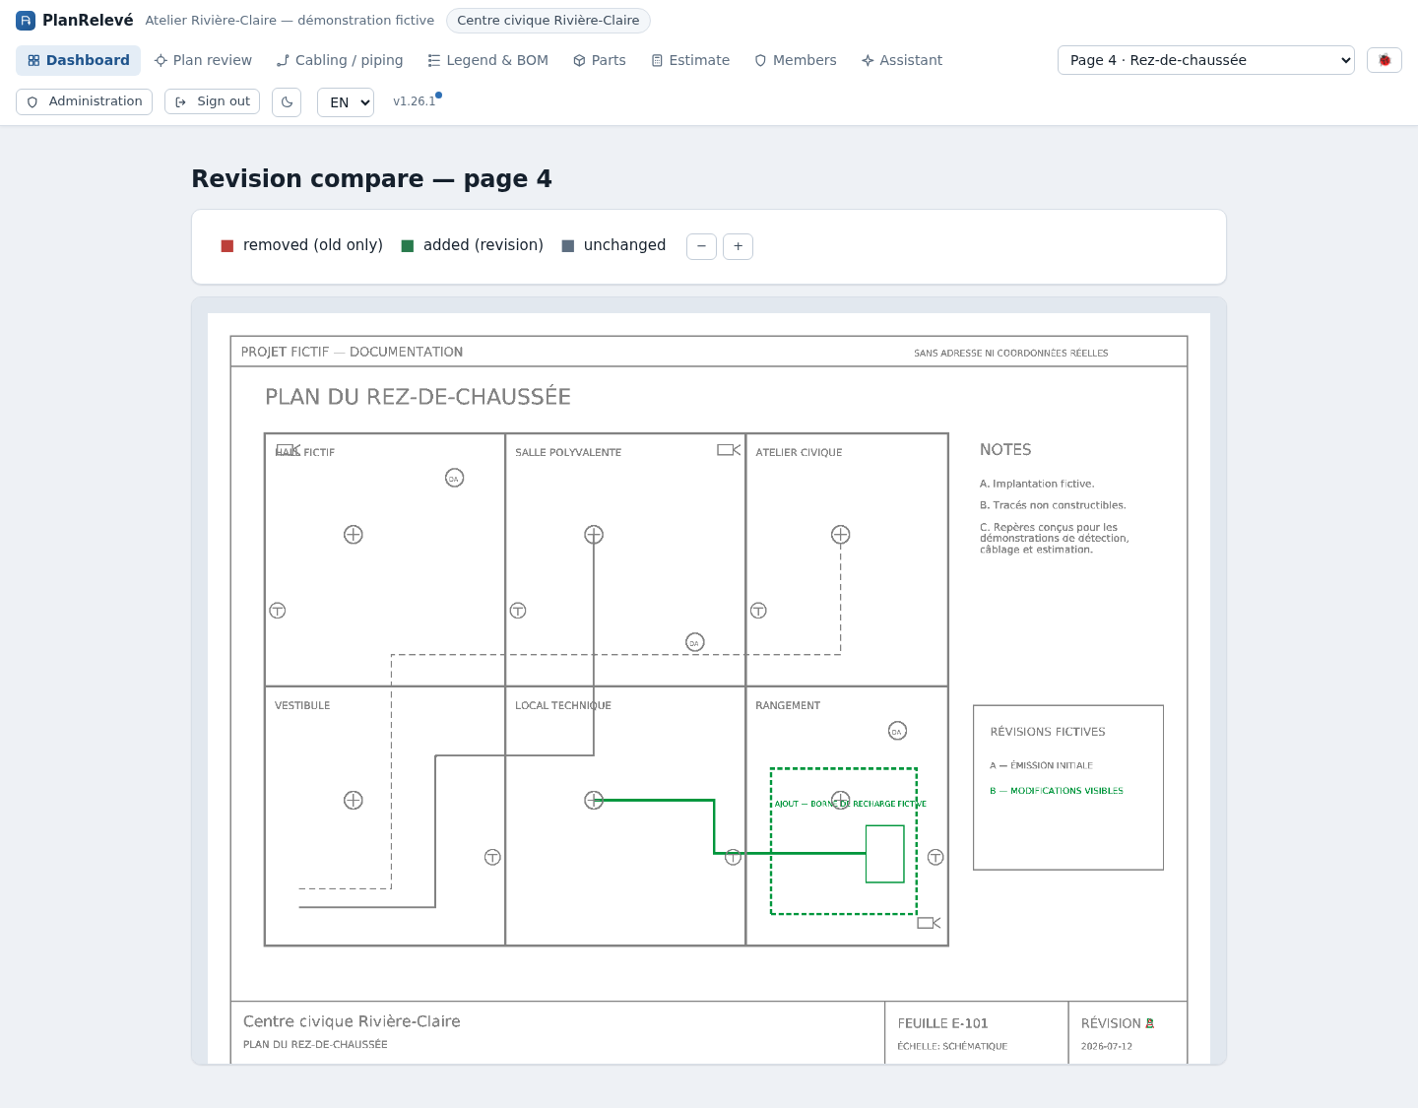Click the T symbol in Vestibule
The height and width of the screenshot is (1108, 1418).
click(492, 858)
